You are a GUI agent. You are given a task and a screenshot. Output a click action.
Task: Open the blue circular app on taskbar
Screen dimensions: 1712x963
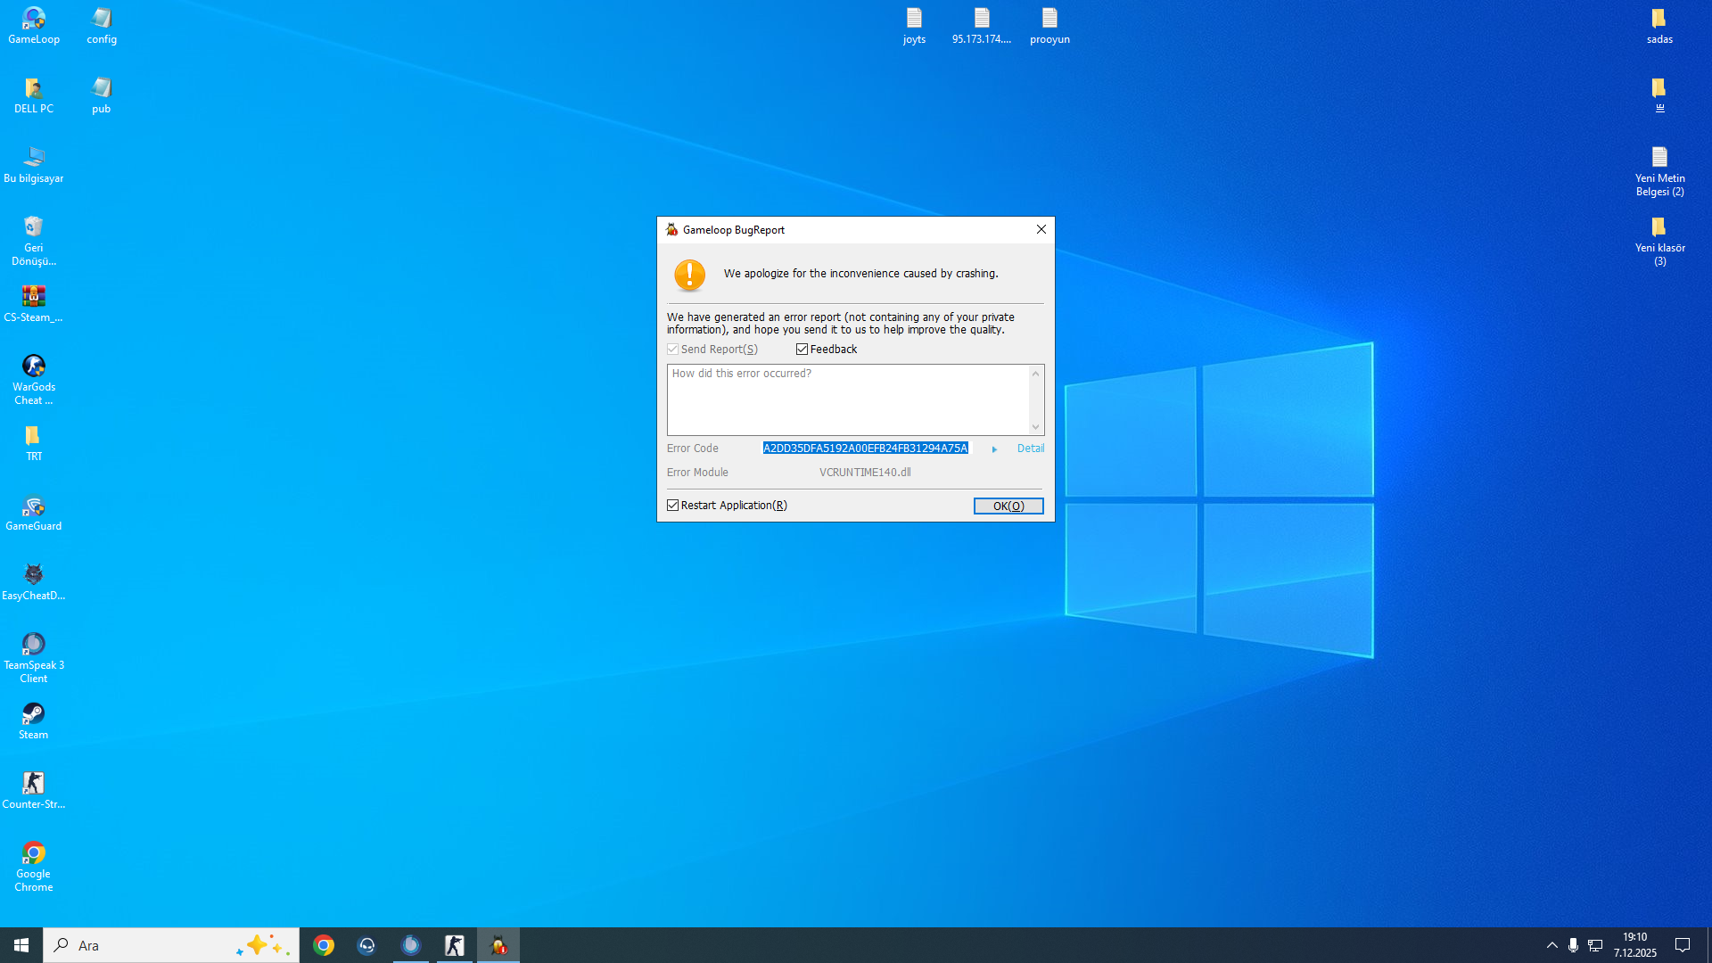coord(411,945)
